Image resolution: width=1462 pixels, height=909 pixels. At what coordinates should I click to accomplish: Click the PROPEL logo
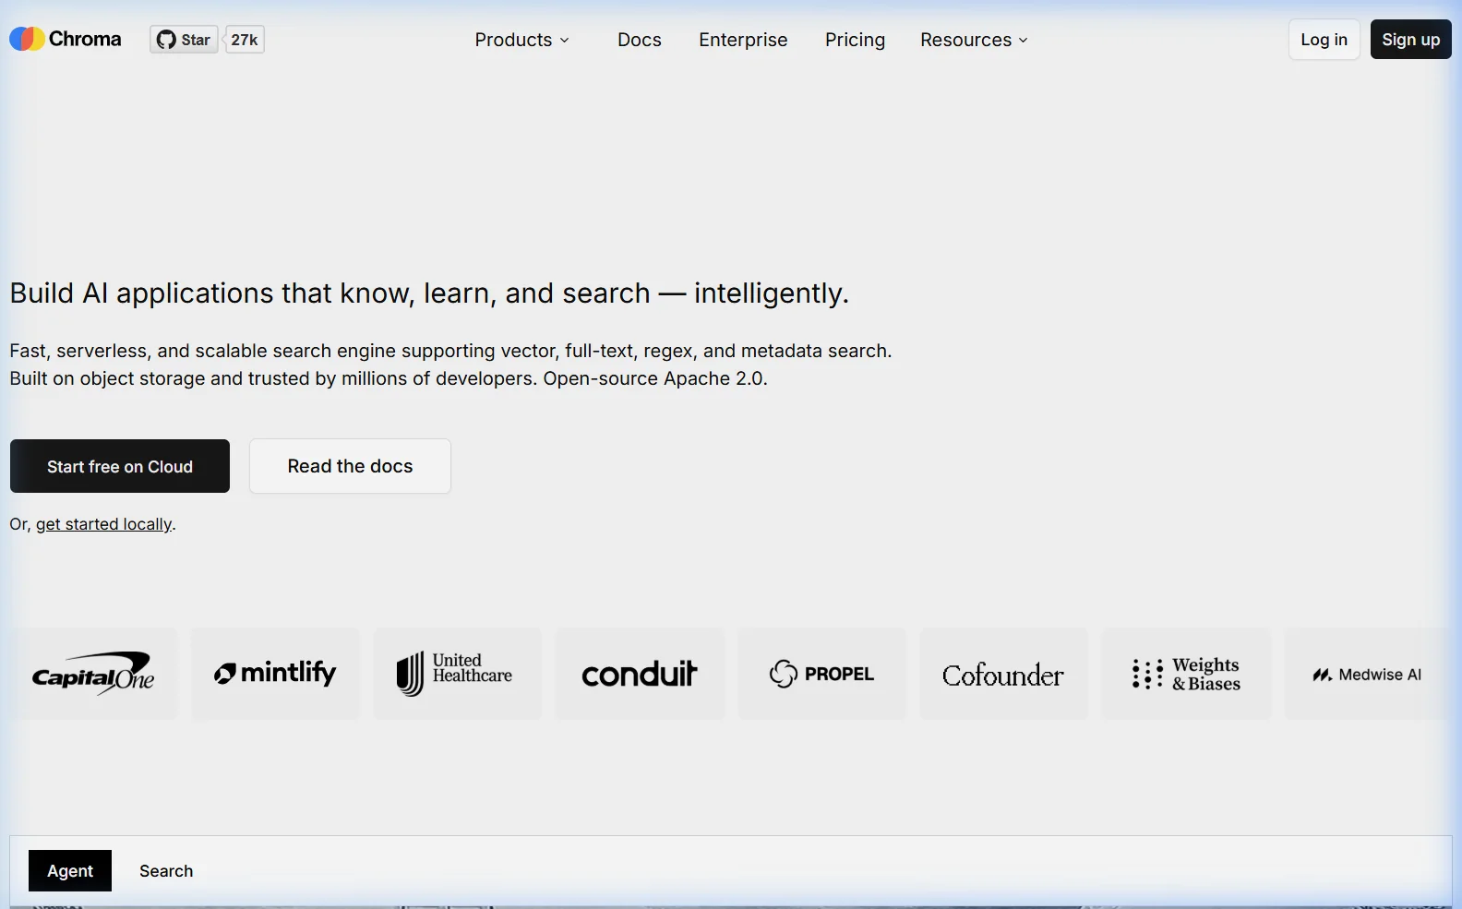coord(821,674)
